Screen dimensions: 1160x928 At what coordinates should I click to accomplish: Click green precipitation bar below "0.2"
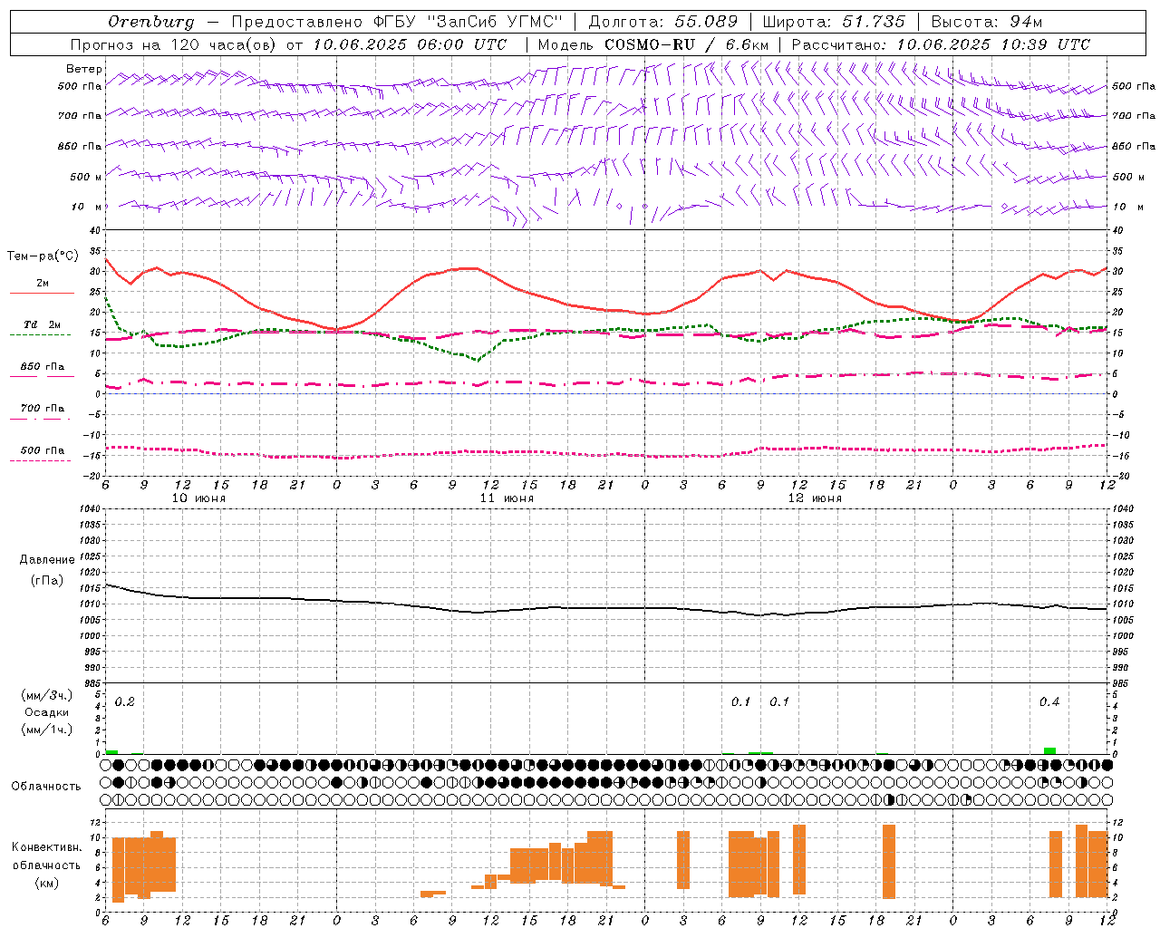[111, 751]
